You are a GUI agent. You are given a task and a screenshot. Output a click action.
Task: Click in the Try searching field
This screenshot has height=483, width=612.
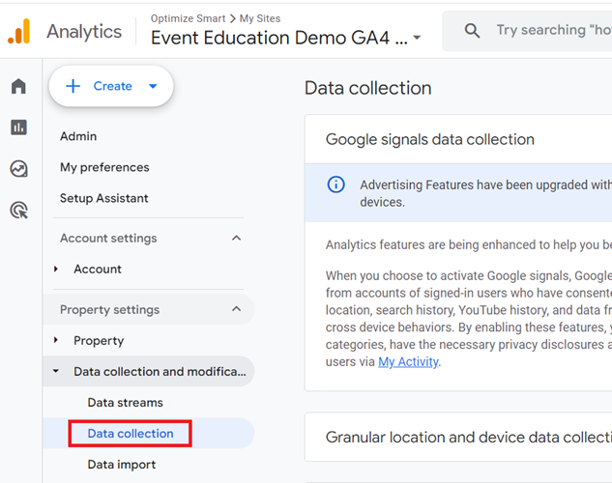point(554,30)
